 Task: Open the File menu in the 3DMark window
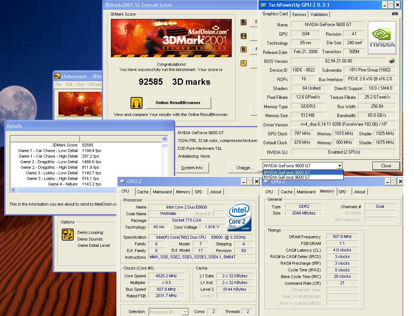point(58,84)
